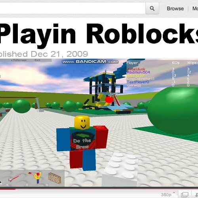Select the brick wall tool icon
Viewport: 198px width, 198px height.
click(x=55, y=178)
